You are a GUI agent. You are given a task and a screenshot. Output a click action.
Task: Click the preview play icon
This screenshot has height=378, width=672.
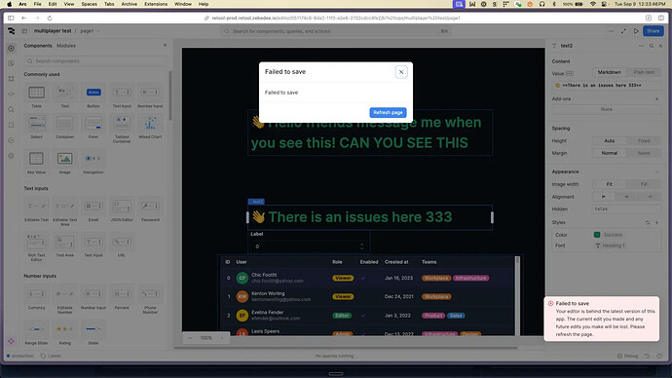click(636, 31)
